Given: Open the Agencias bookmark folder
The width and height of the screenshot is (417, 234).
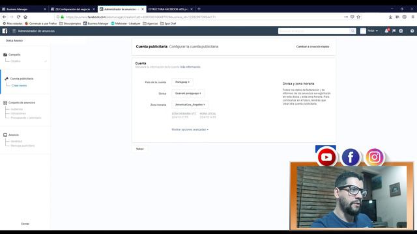Looking at the screenshot, I should click(151, 23).
